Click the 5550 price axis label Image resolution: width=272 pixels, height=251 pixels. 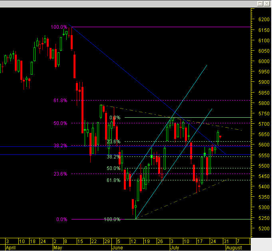pos(264,155)
